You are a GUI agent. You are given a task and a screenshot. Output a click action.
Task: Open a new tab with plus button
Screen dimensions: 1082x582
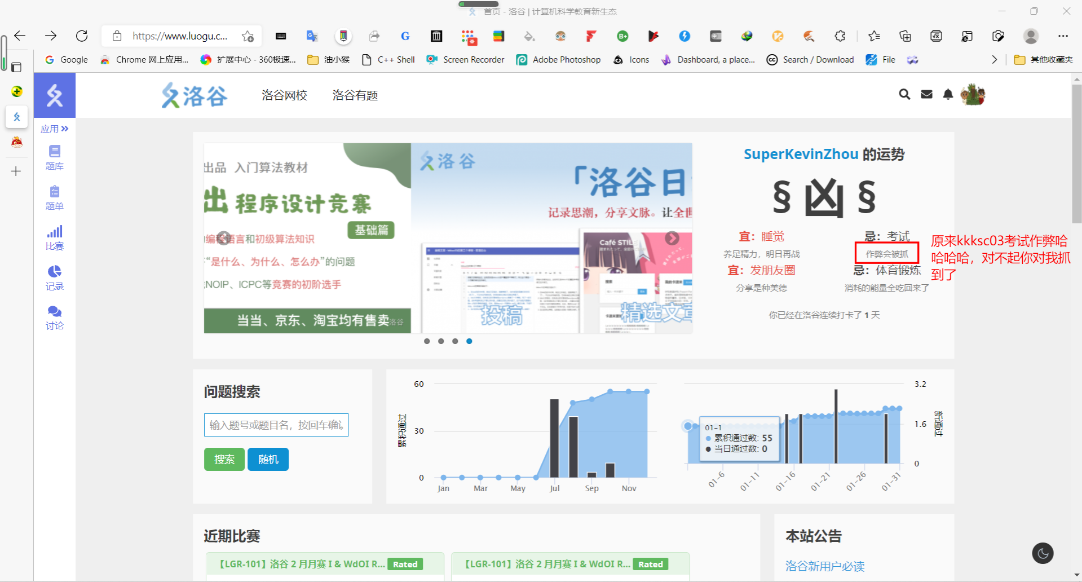coord(16,171)
